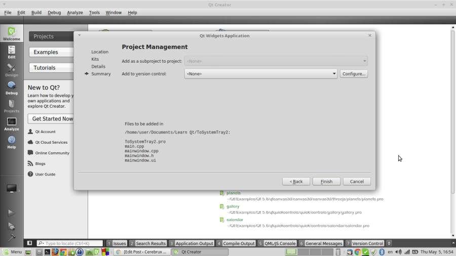Screen dimensions: 456x256
Task: Open the Issues output pane
Action: click(x=117, y=243)
